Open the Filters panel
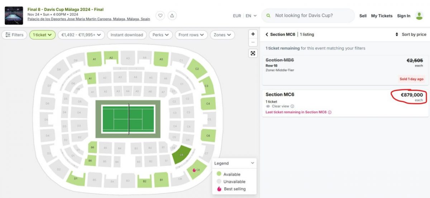430x198 pixels. [14, 35]
